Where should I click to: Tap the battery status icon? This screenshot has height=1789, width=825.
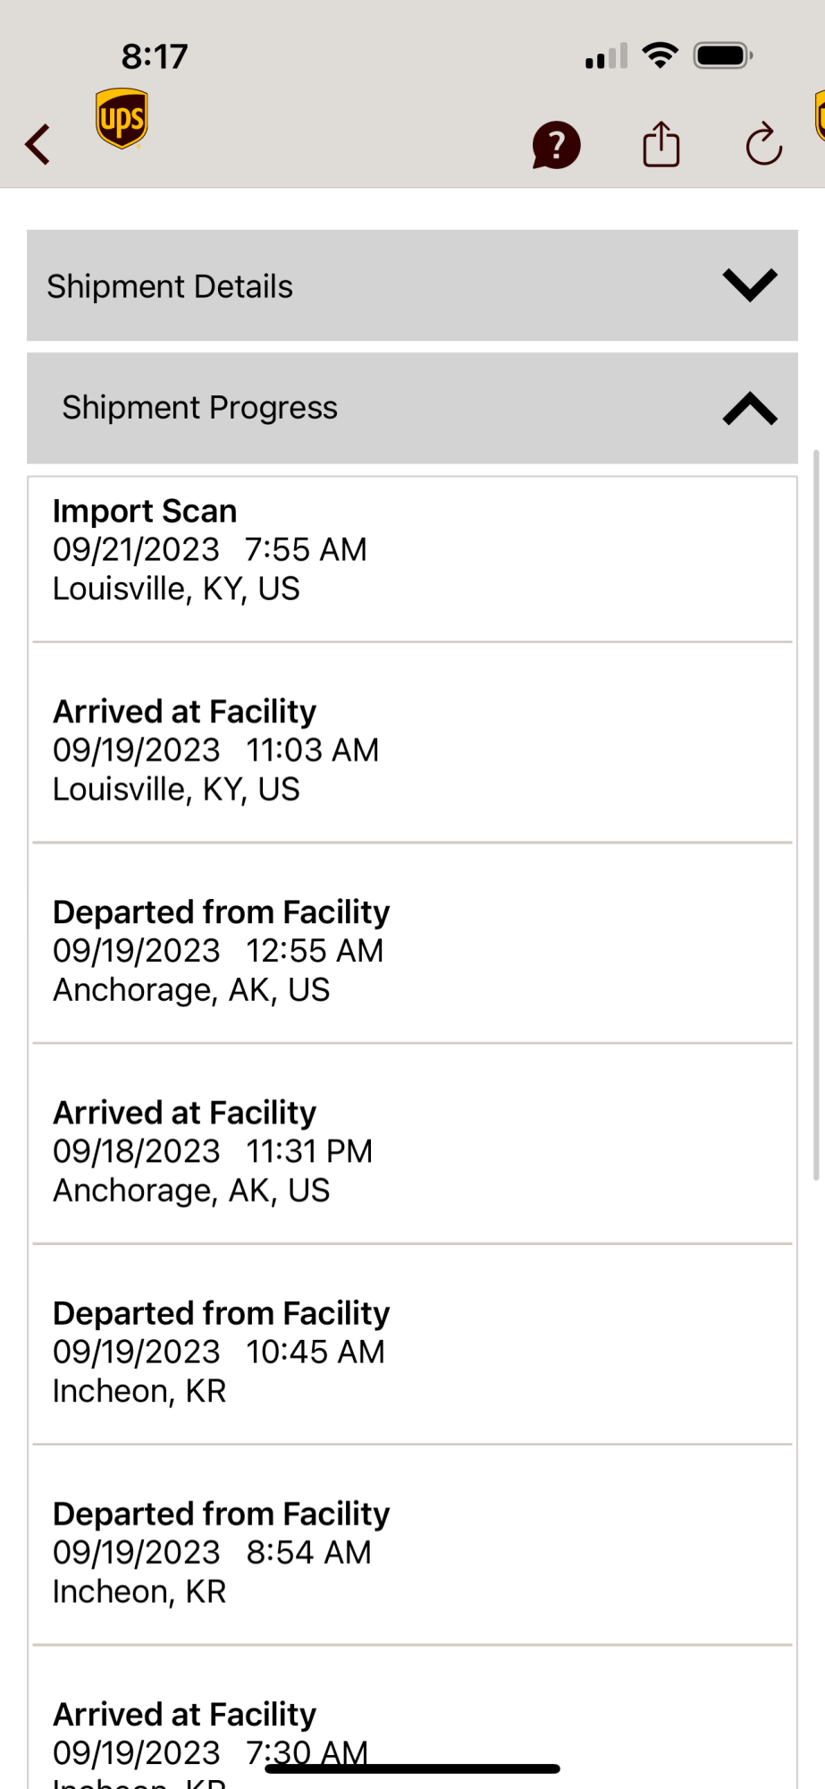pyautogui.click(x=722, y=56)
